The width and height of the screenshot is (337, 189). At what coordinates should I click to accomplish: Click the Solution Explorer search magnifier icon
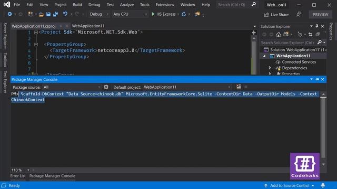pos(320,43)
